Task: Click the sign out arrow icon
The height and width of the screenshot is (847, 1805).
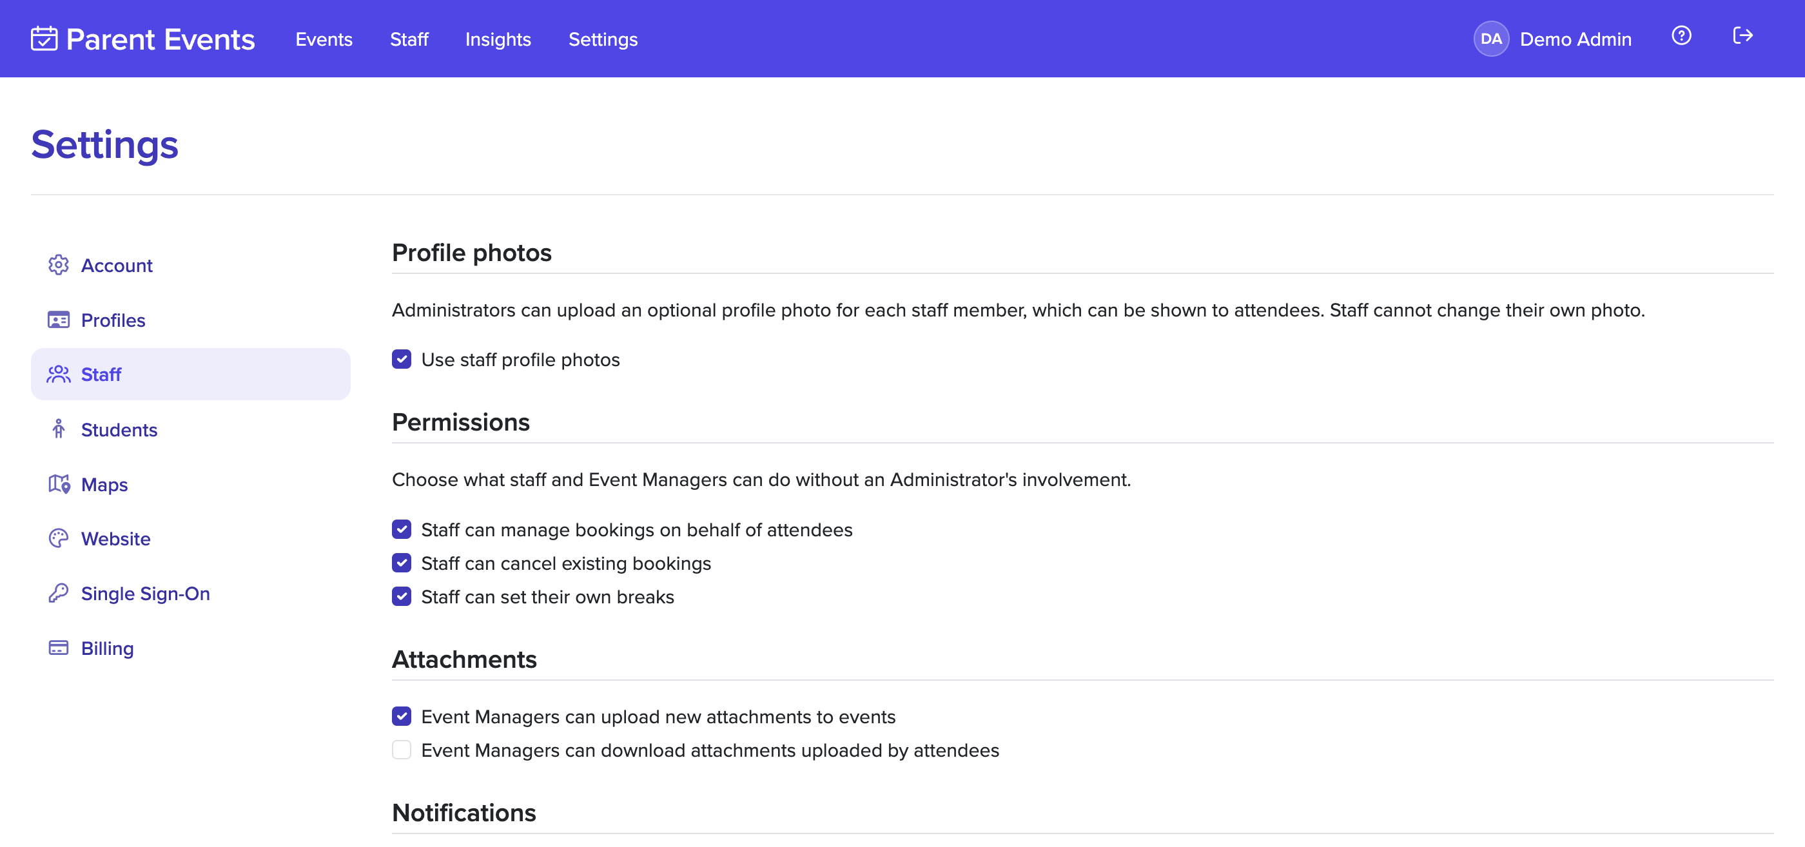Action: point(1742,35)
